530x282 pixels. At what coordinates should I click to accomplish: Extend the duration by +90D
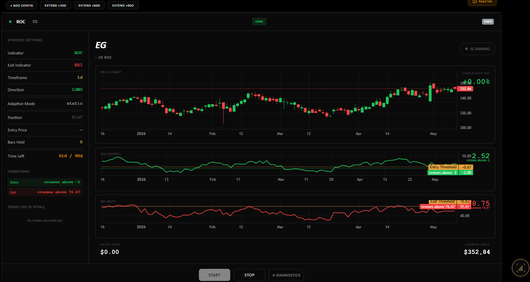click(123, 5)
